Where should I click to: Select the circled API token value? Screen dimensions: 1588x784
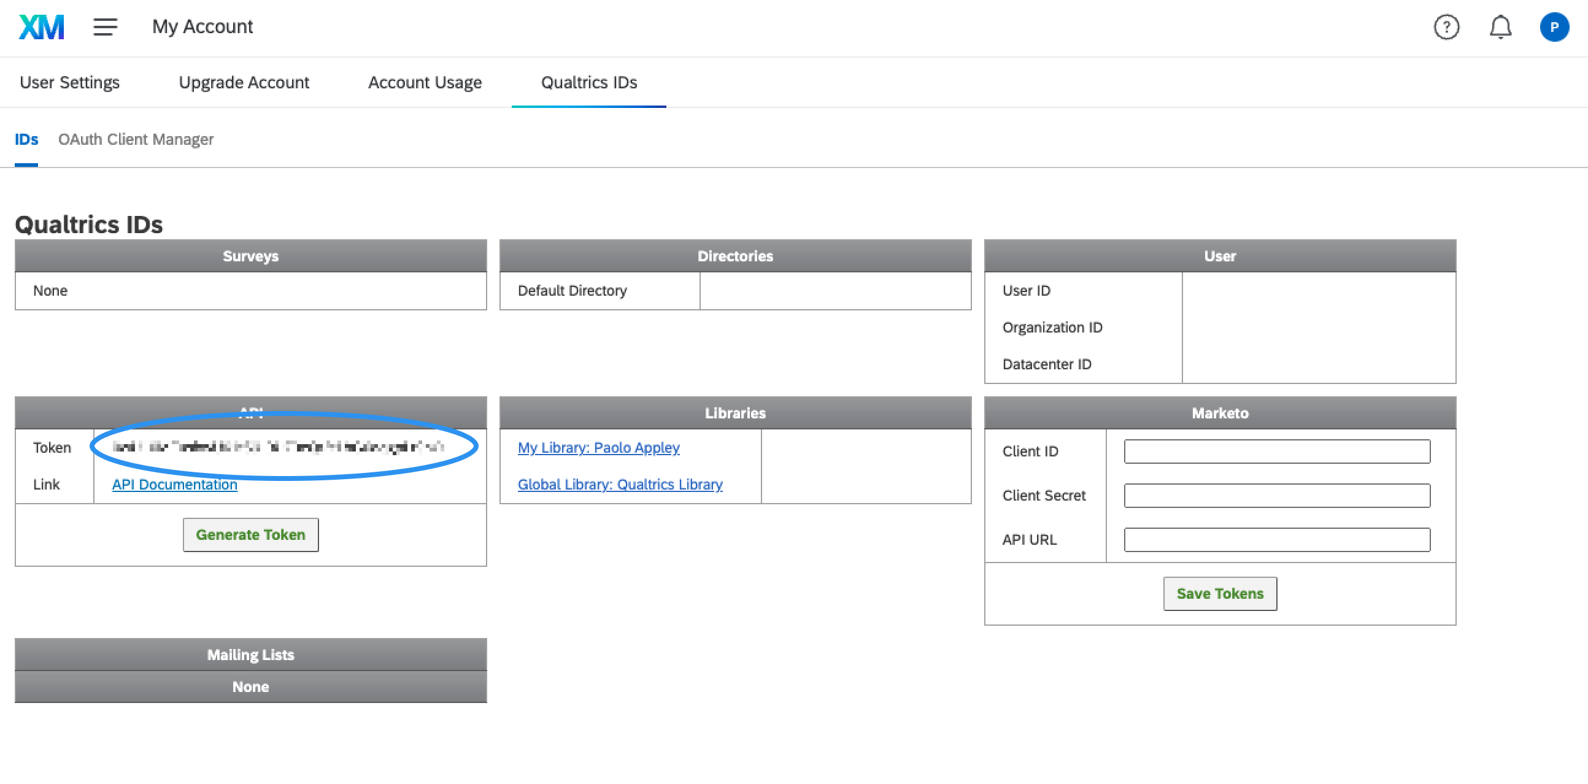click(x=280, y=446)
